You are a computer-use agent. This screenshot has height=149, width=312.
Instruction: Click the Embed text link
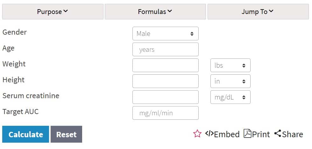click(x=227, y=134)
